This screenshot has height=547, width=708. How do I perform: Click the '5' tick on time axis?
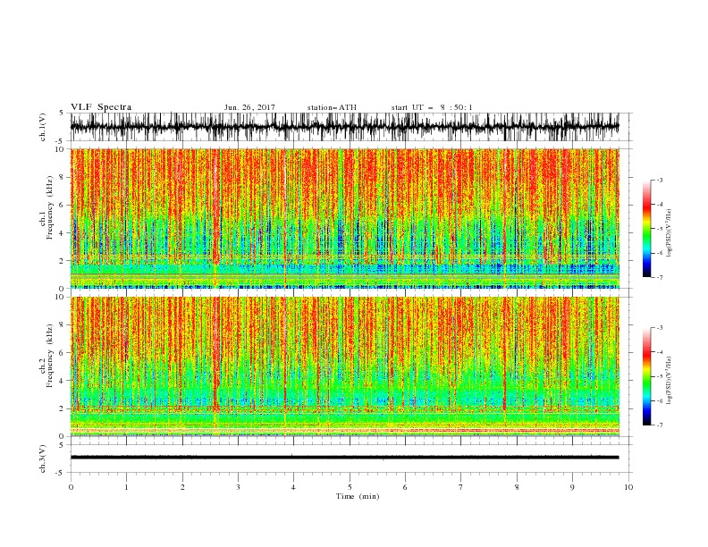[x=350, y=487]
